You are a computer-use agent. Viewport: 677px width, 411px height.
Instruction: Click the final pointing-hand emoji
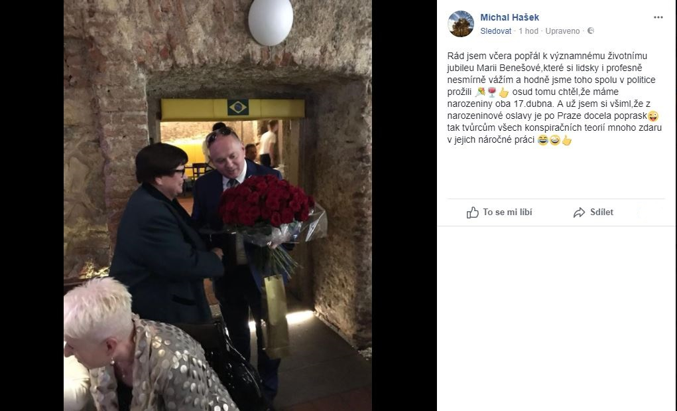566,140
